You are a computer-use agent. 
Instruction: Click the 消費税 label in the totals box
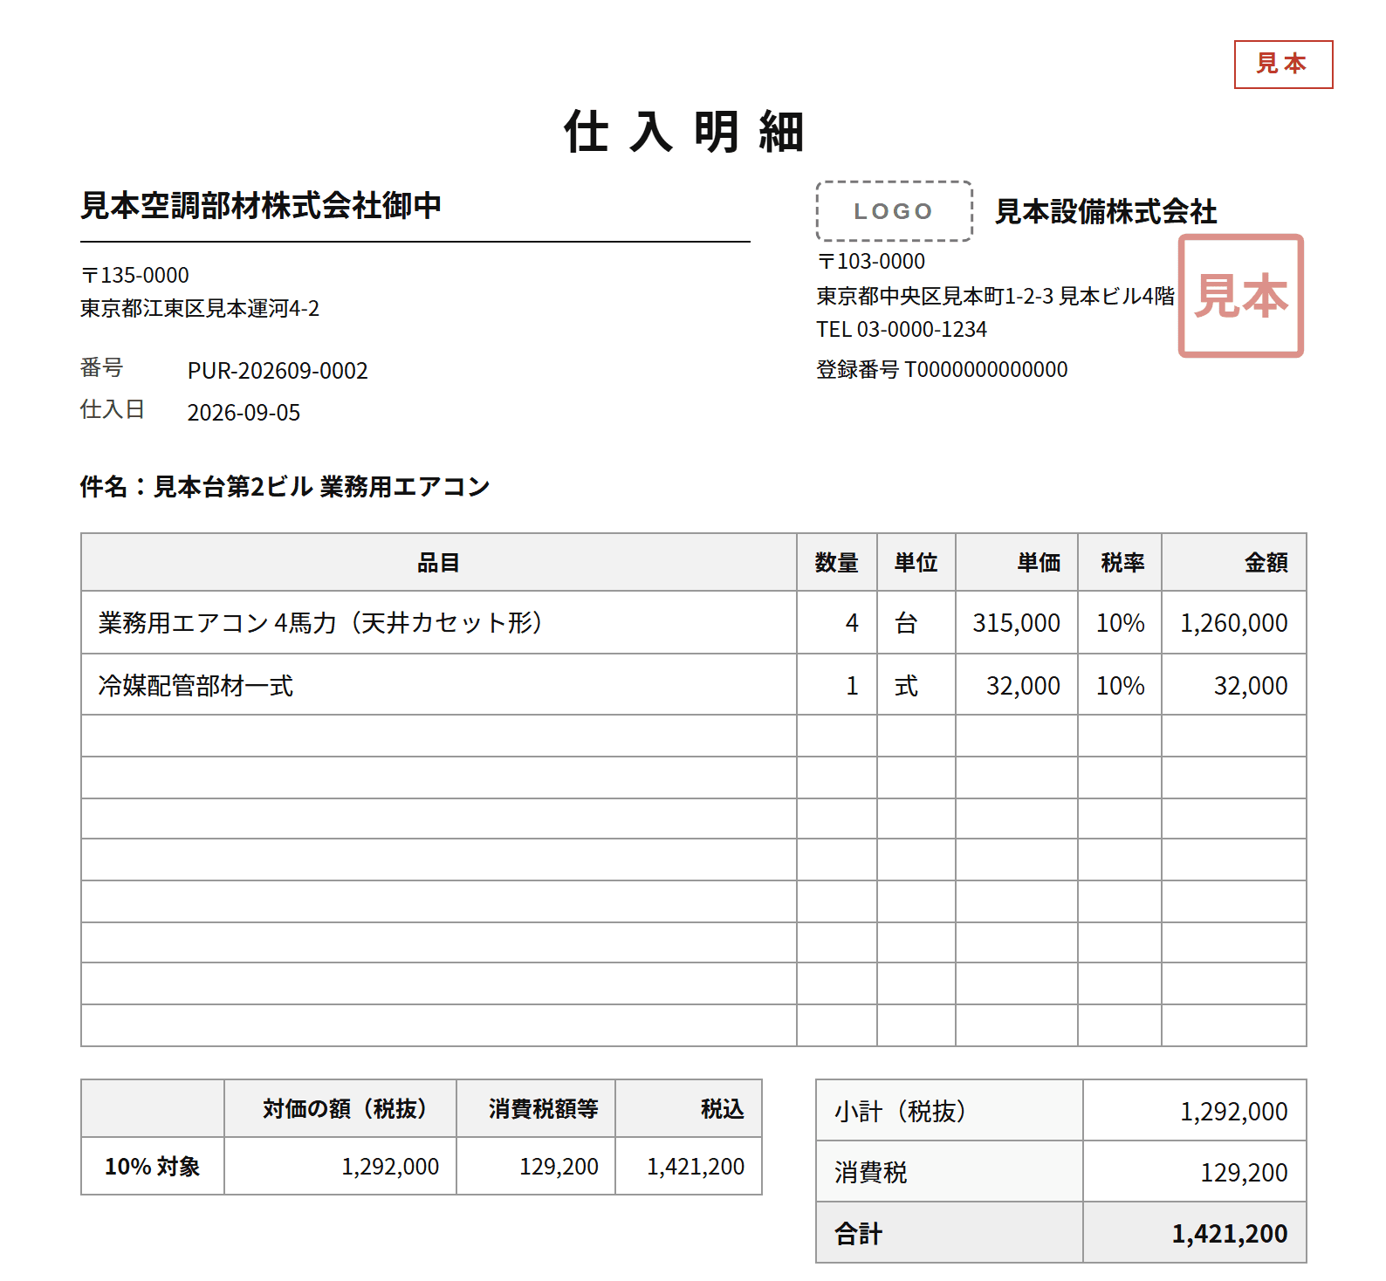coord(870,1172)
